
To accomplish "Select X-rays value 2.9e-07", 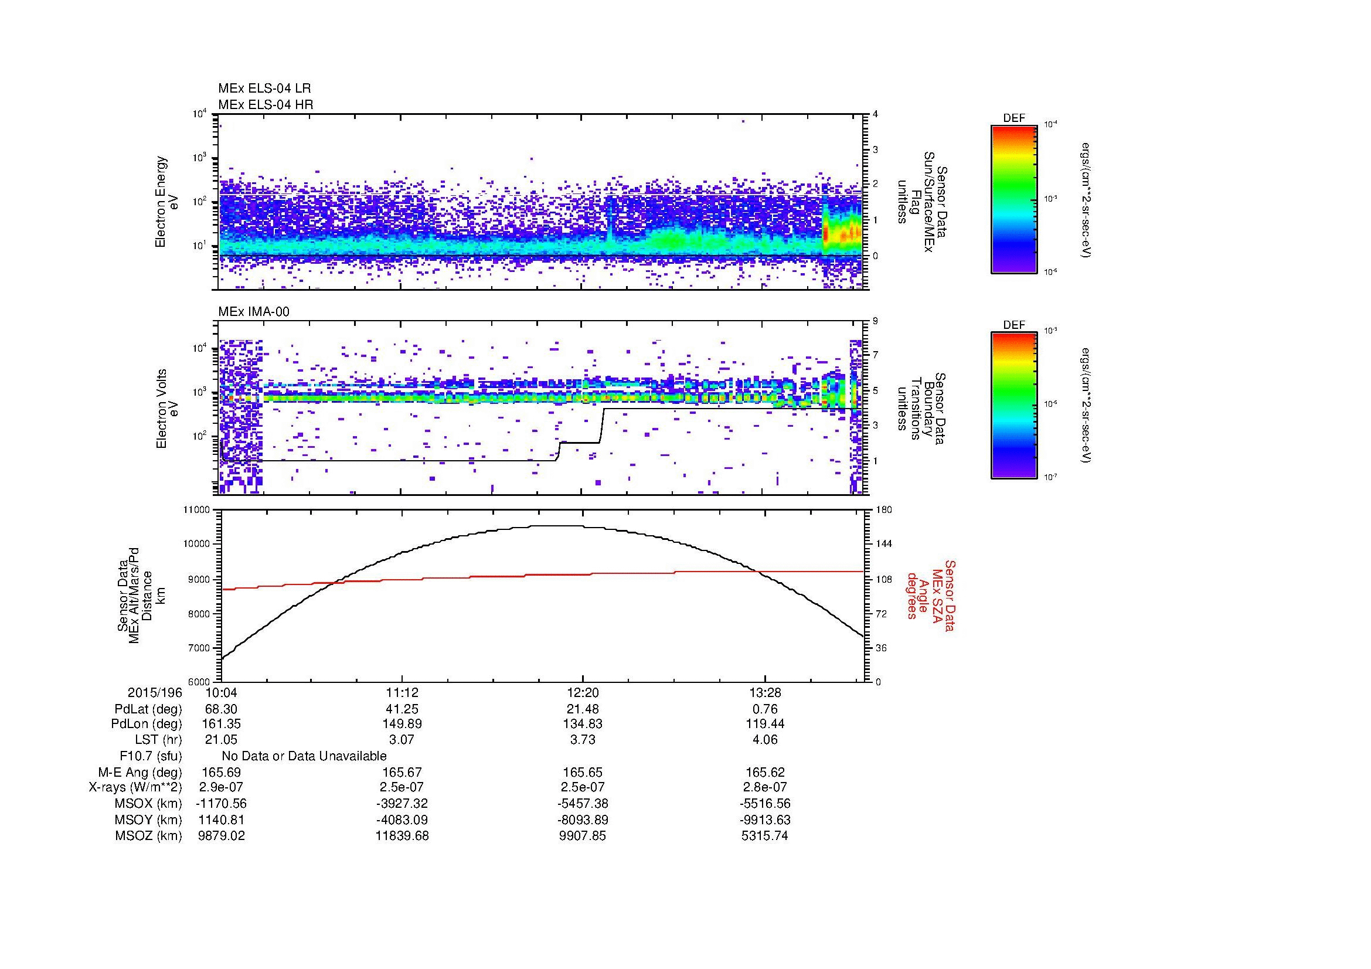I will (222, 787).
